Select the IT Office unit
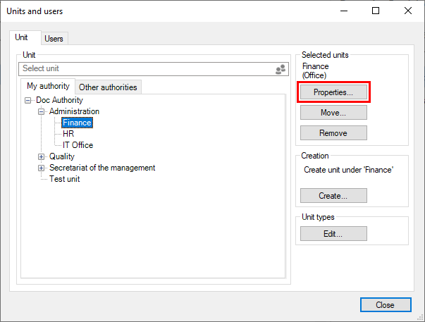Image resolution: width=425 pixels, height=322 pixels. [78, 145]
